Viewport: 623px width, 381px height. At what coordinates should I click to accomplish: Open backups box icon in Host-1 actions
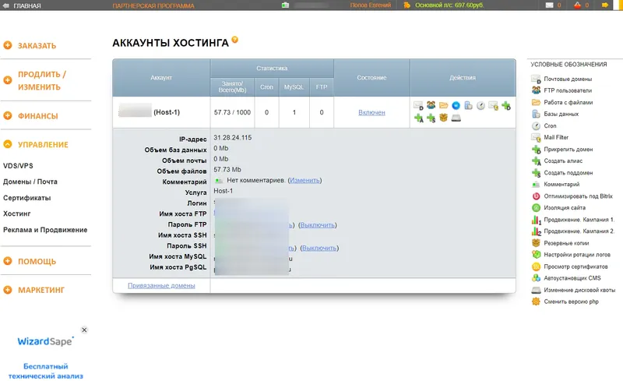tap(443, 118)
